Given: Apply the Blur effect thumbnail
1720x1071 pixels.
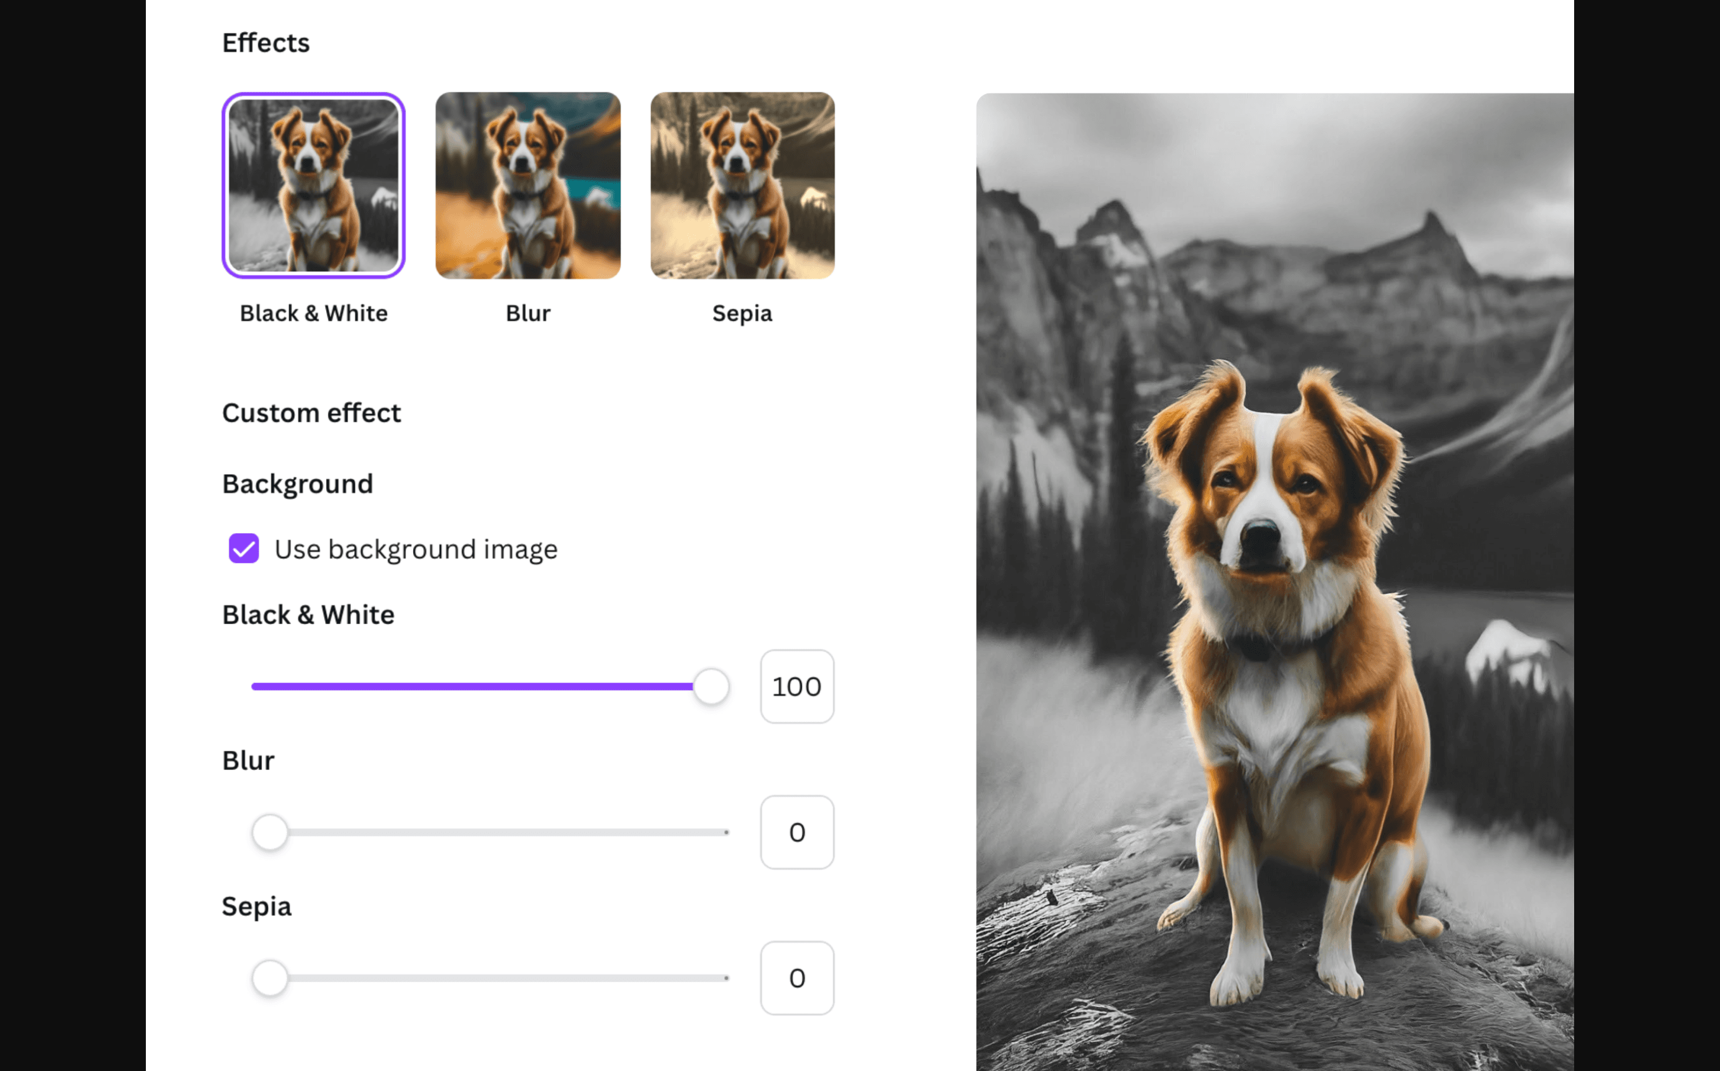Looking at the screenshot, I should (528, 185).
